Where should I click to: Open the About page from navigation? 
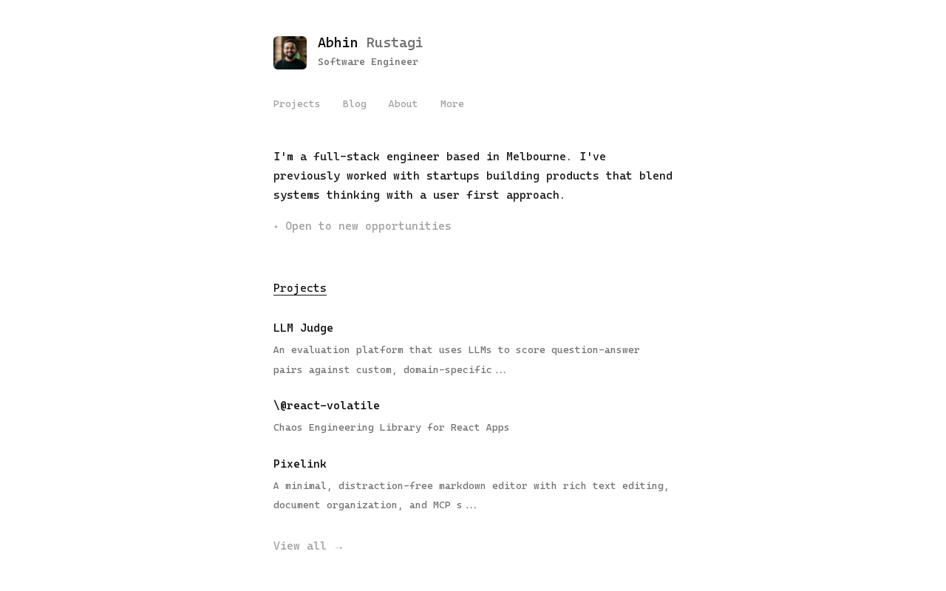403,104
